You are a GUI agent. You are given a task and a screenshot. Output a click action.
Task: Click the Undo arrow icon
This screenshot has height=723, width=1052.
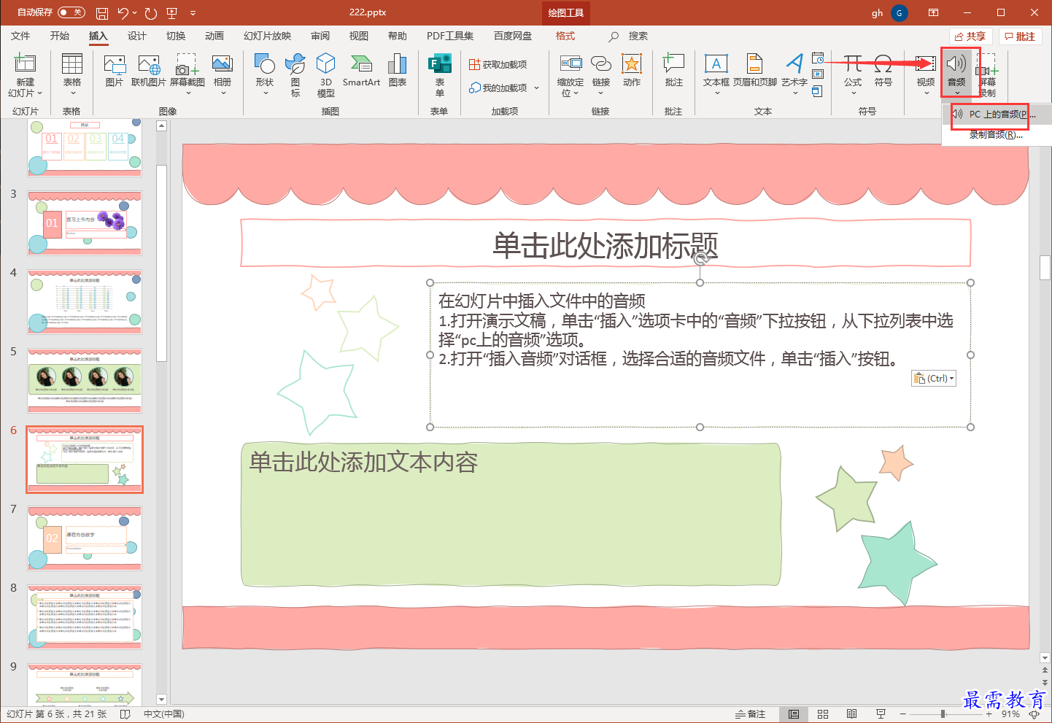(123, 13)
